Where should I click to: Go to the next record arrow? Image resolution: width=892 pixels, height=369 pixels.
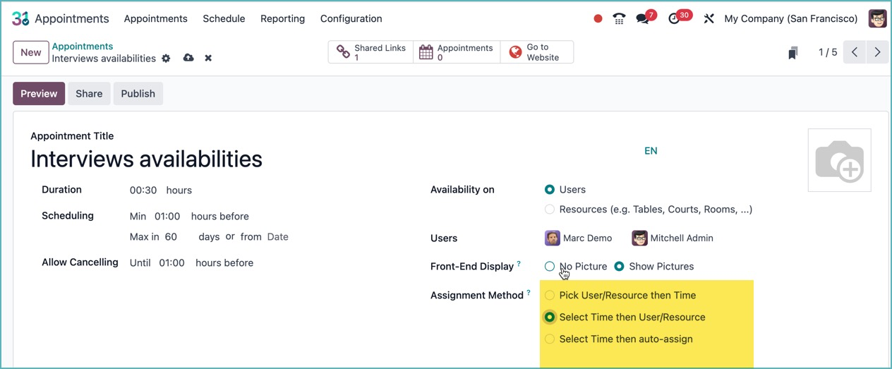pyautogui.click(x=877, y=52)
